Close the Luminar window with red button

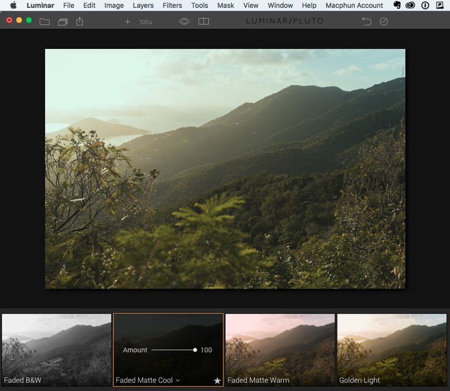(9, 20)
